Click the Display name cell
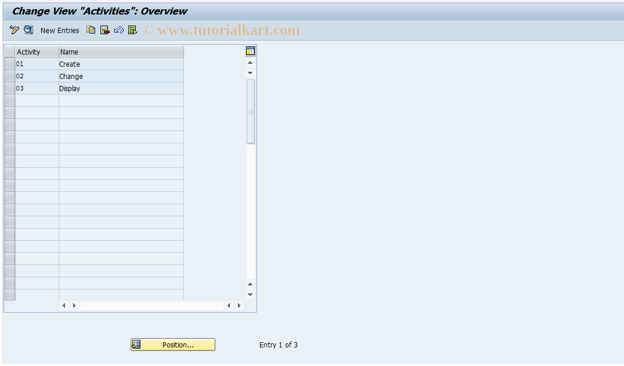Image resolution: width=624 pixels, height=366 pixels. 121,88
